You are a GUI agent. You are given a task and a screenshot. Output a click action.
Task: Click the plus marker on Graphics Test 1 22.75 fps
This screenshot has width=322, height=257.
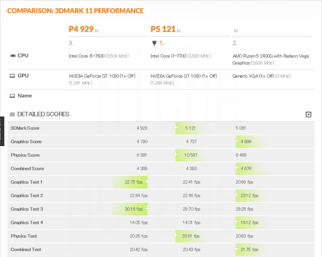coord(147,181)
